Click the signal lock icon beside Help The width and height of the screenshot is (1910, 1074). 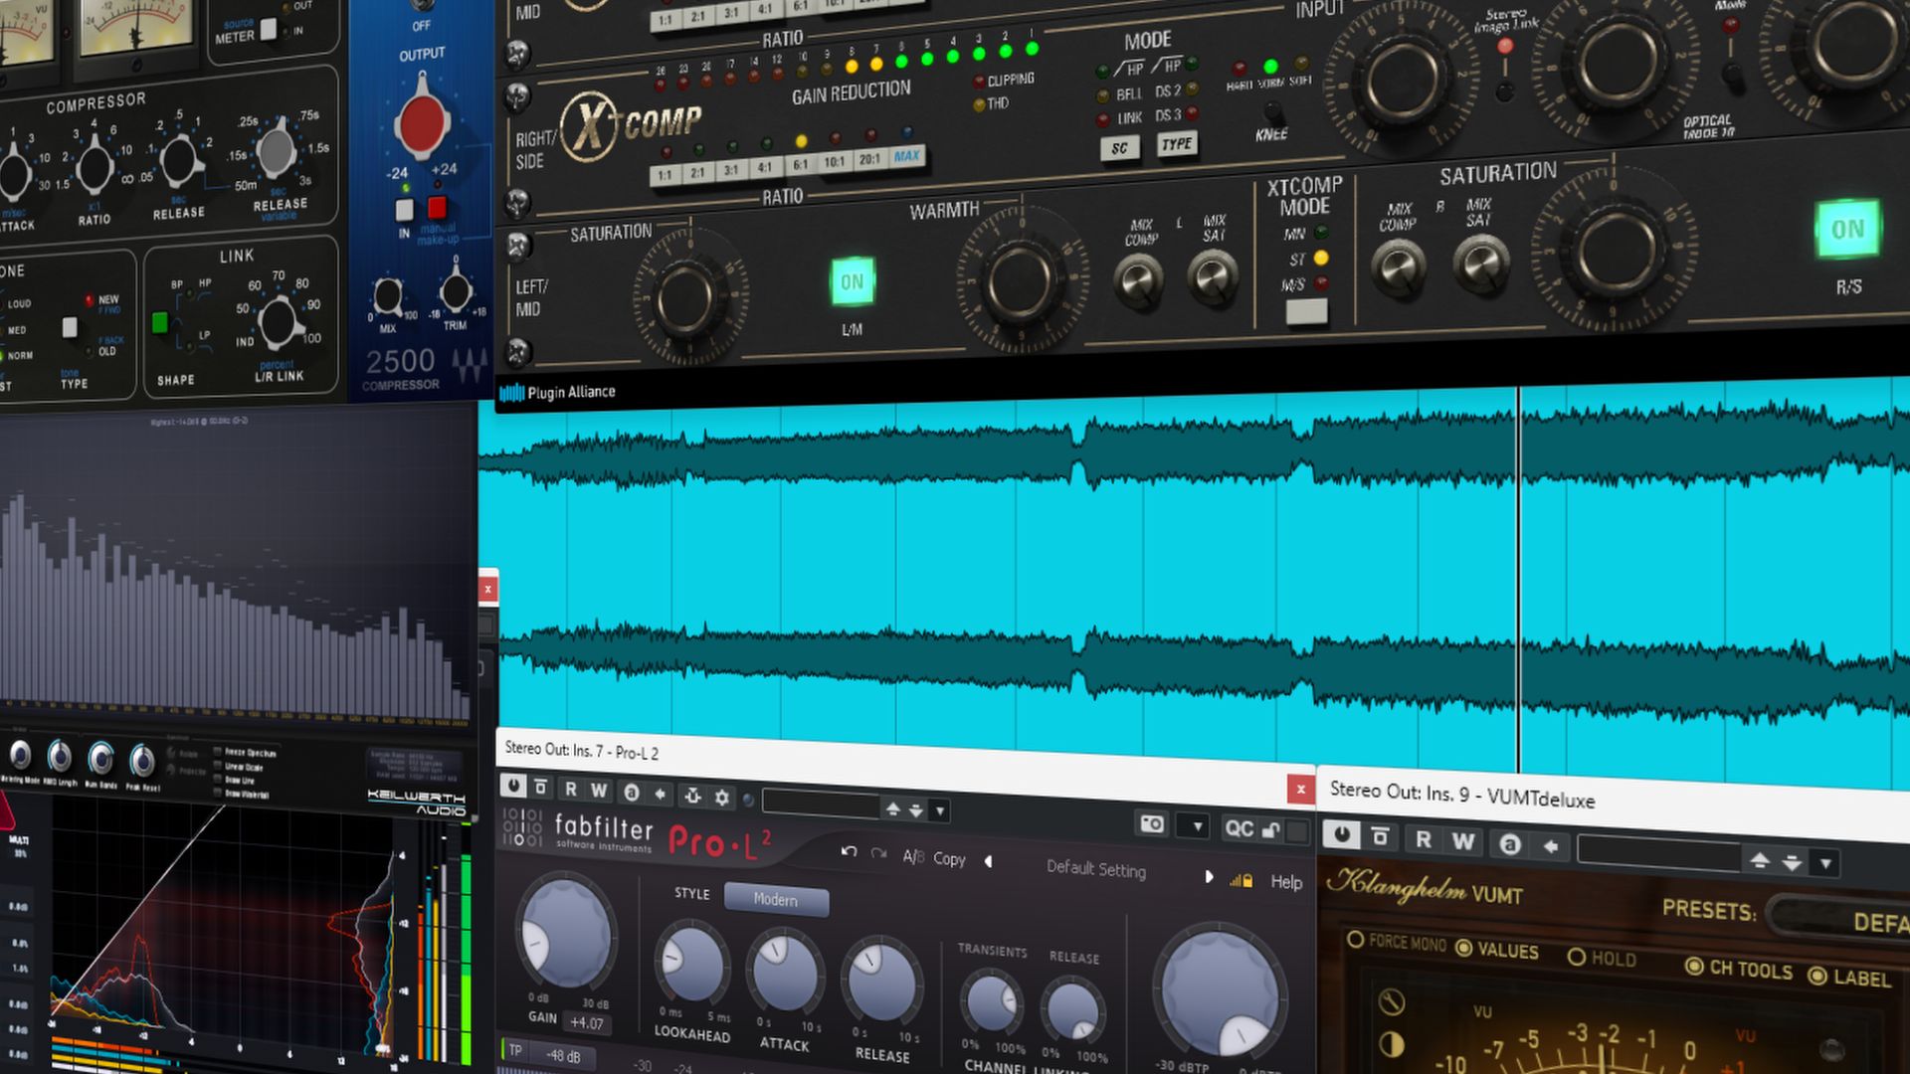point(1241,879)
